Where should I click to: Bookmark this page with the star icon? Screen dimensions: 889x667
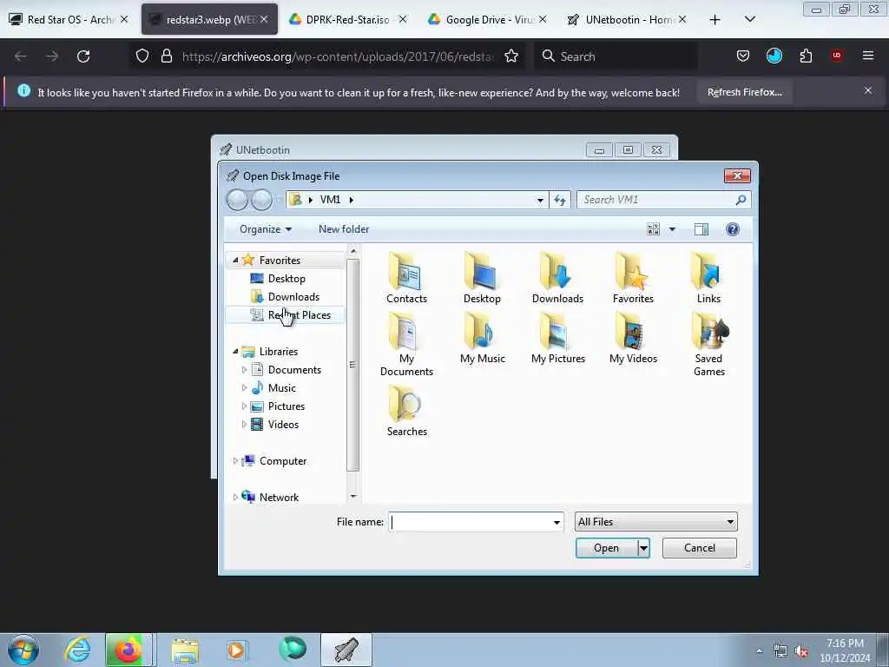tap(510, 56)
